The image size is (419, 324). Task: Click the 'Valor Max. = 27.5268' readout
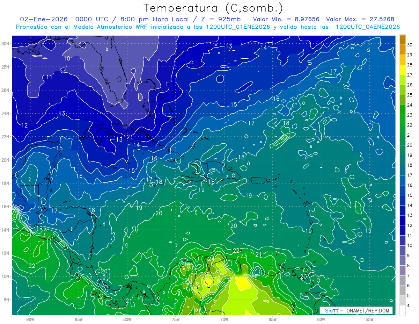[360, 19]
